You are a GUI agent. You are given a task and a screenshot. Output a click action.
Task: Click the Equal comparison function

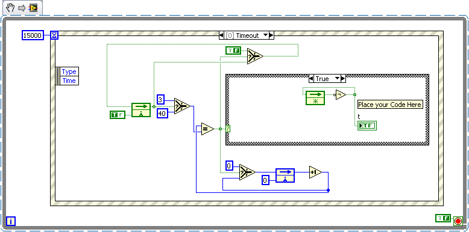point(207,129)
